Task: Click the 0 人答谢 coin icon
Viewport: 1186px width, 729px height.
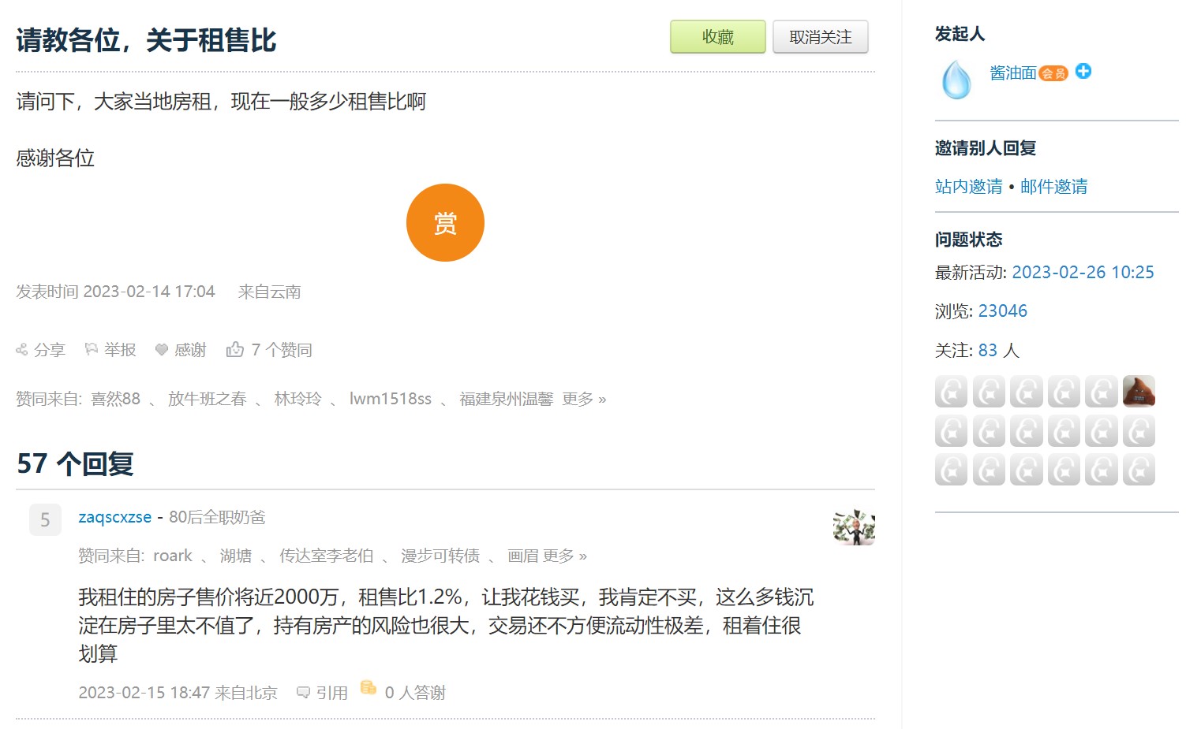Action: [369, 688]
